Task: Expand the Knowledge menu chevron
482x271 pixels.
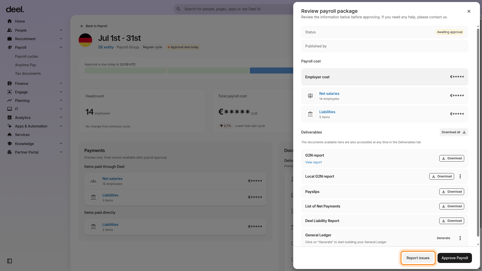Action: [x=61, y=144]
